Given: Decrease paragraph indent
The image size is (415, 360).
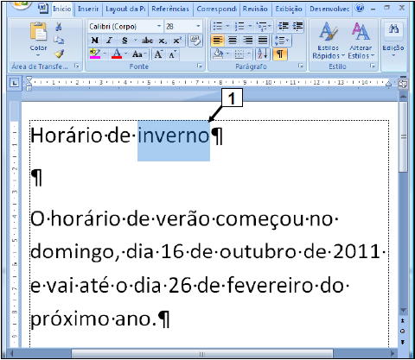Looking at the screenshot, I should (x=284, y=27).
